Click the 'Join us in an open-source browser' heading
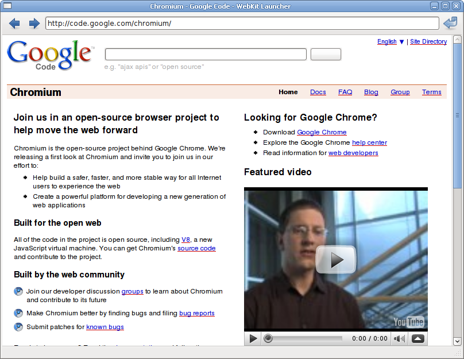Image resolution: width=464 pixels, height=359 pixels. (117, 123)
